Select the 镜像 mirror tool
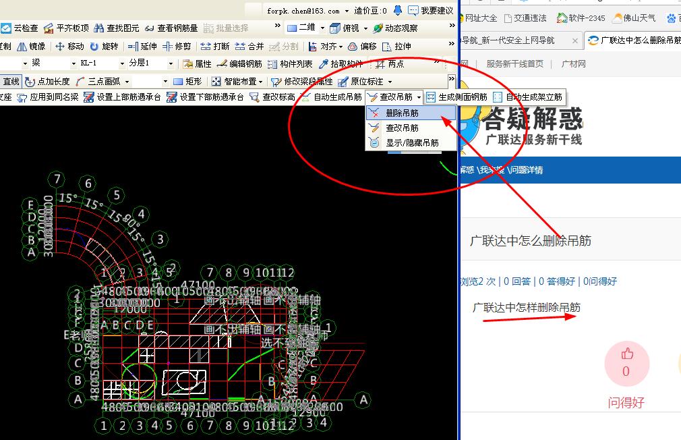The width and height of the screenshot is (681, 440). click(x=31, y=46)
